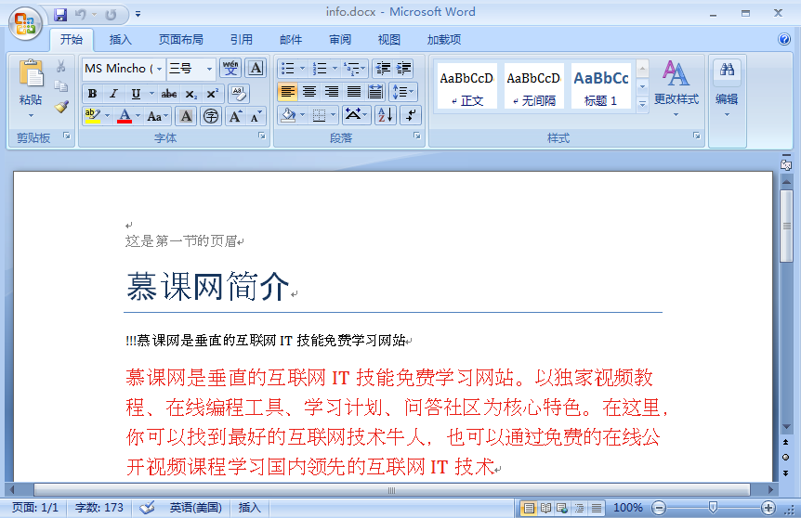Viewport: 801px width, 518px height.
Task: Shrink font size with the smaller A icon
Action: [x=256, y=116]
